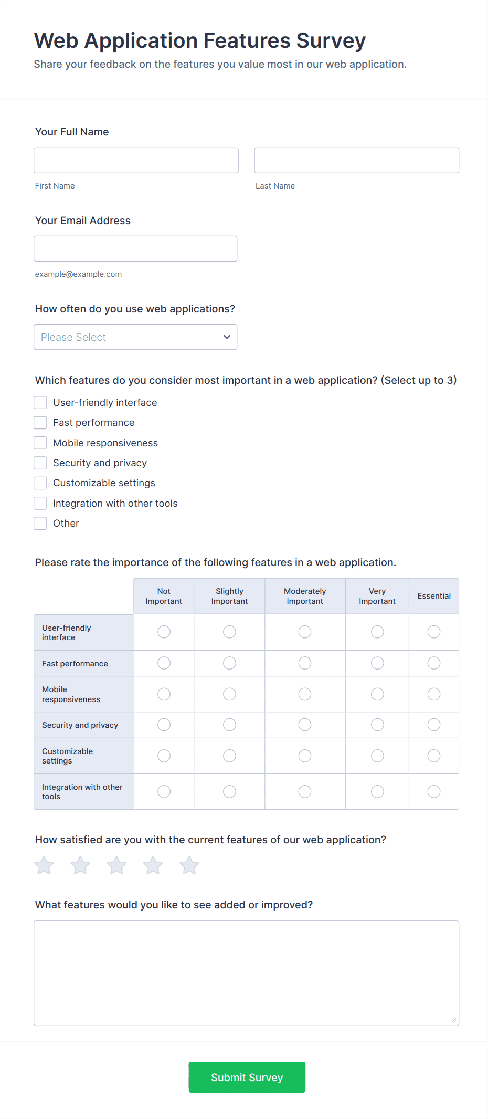The height and width of the screenshot is (1119, 488).
Task: Check the Security and privacy feature
Action: (40, 463)
